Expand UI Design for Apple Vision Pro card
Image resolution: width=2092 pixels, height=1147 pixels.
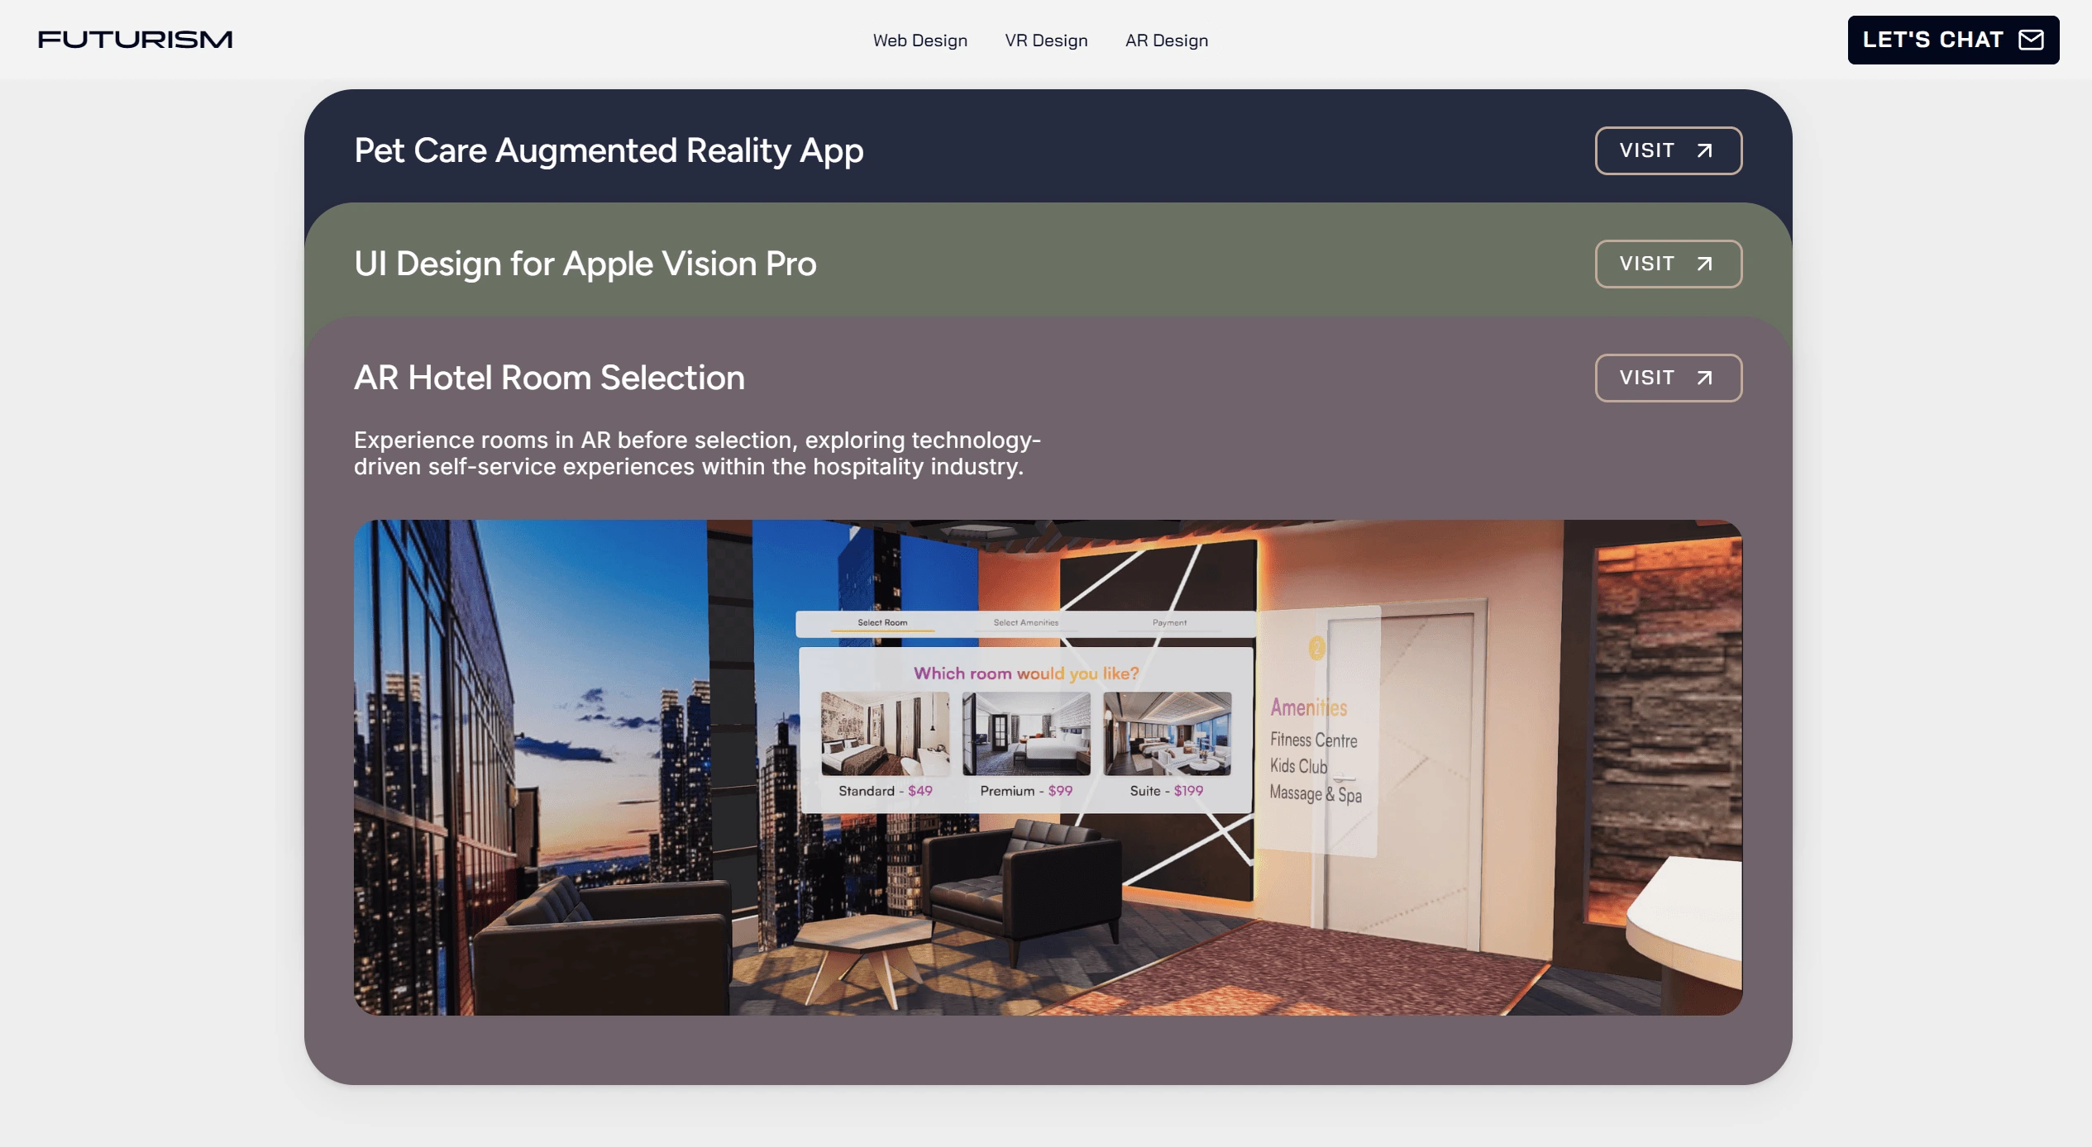[x=585, y=264]
